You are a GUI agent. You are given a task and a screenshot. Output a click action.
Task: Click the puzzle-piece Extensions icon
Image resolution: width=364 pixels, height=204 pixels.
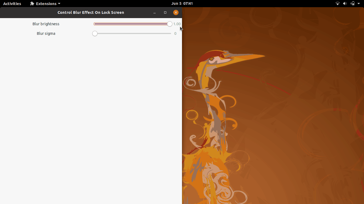point(32,4)
